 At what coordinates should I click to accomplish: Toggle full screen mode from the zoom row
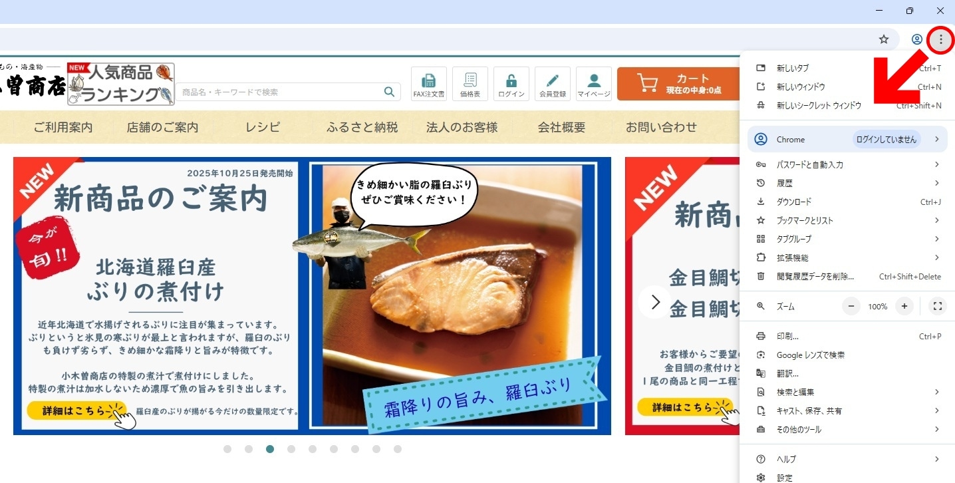pyautogui.click(x=938, y=306)
